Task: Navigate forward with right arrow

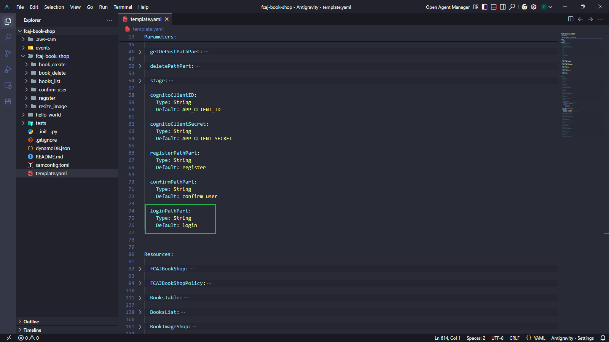Action: coord(590,19)
